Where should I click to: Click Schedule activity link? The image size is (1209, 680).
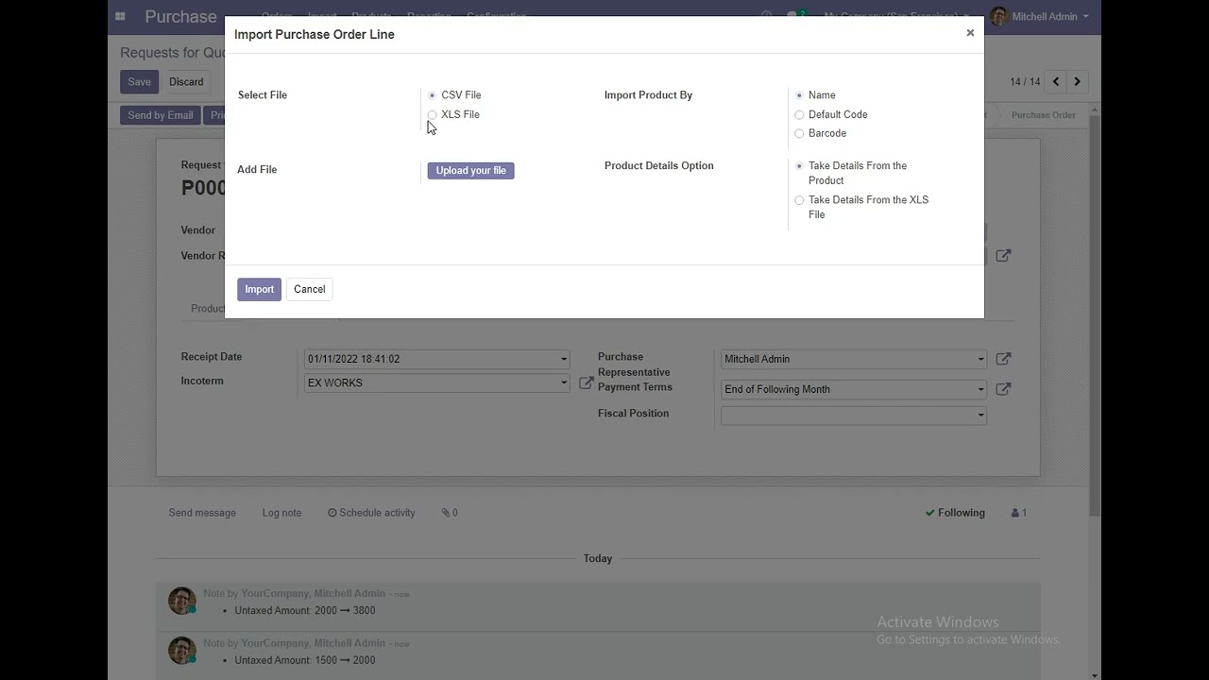click(x=371, y=513)
